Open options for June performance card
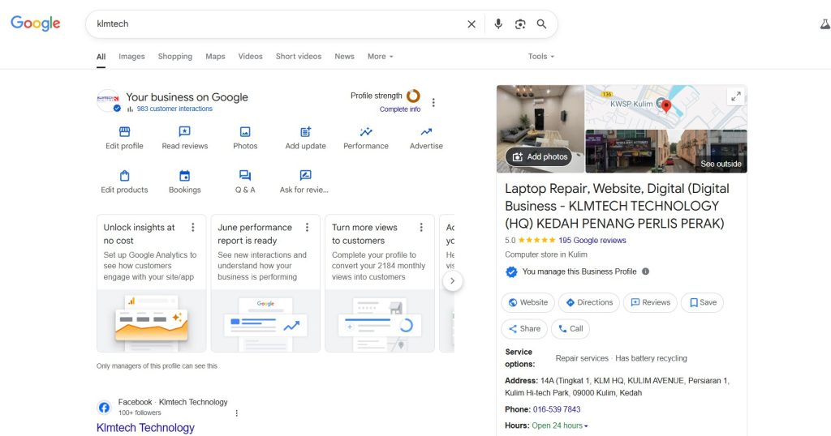 [307, 228]
